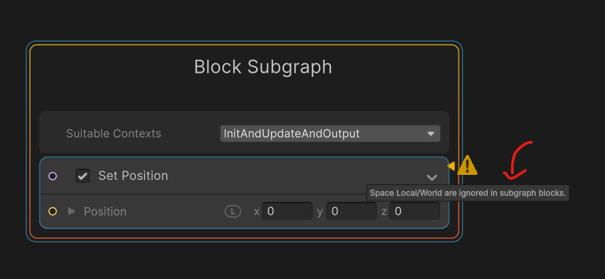Screen dimensions: 605x279
Task: Click the purple port circle beside Set Position
Action: [x=52, y=176]
